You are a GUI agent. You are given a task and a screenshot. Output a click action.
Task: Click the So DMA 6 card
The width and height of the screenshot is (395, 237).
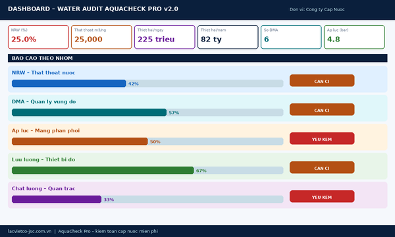click(291, 37)
